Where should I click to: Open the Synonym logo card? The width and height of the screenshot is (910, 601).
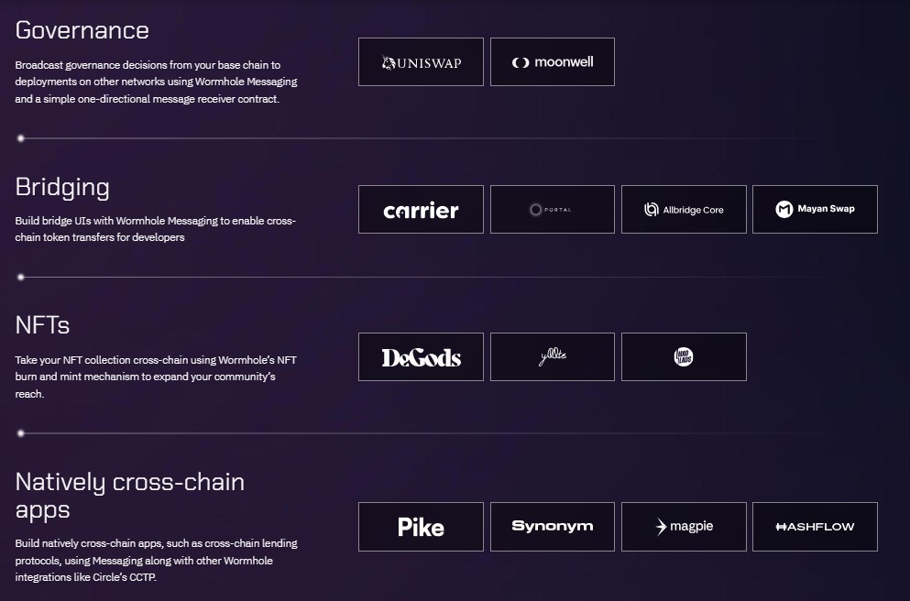coord(553,527)
